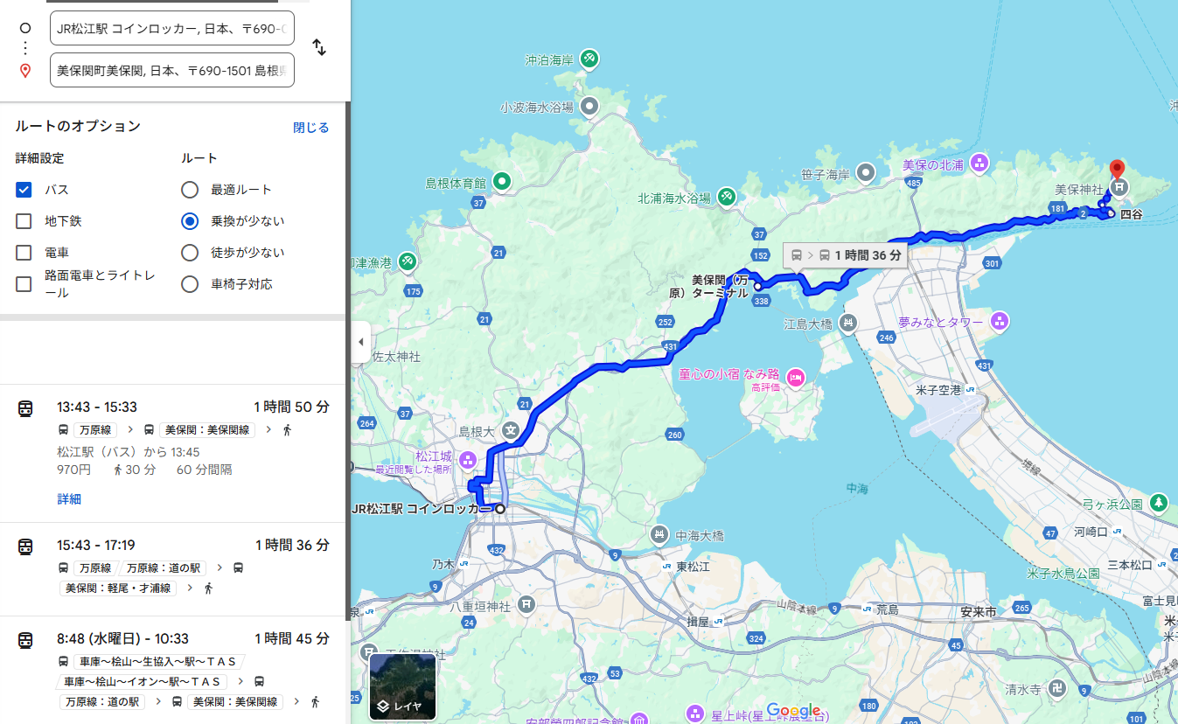Close route options via 閉じる link
1178x724 pixels.
[x=311, y=128]
